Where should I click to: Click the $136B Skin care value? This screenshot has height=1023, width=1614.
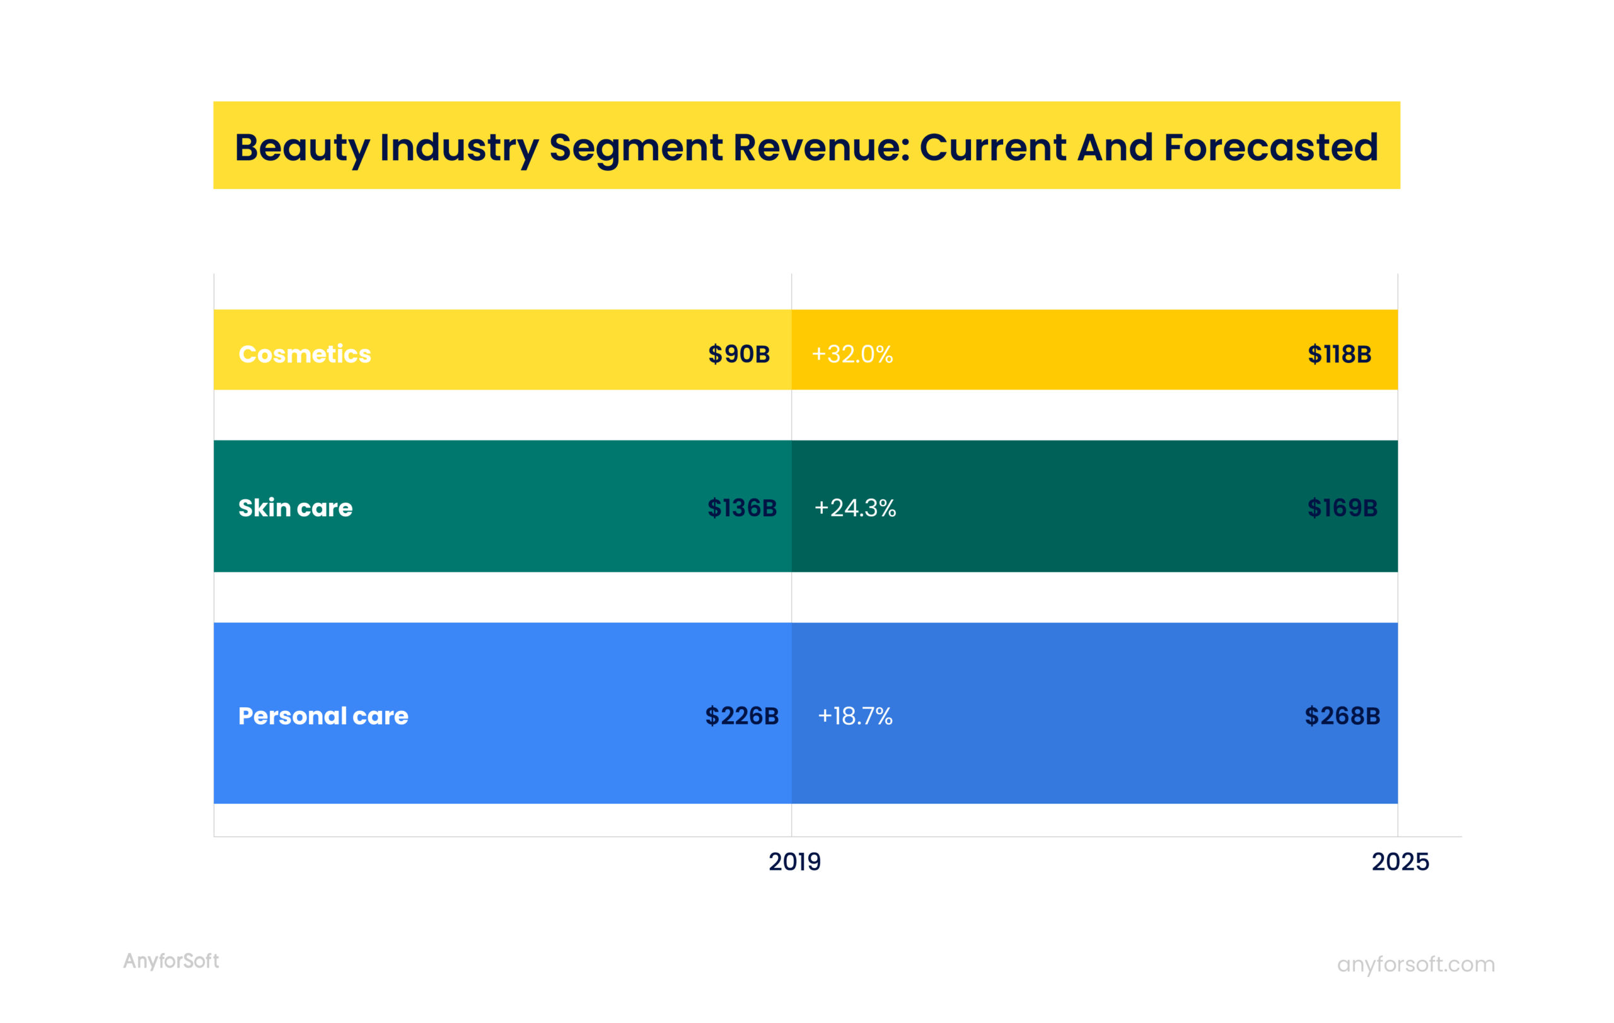(x=743, y=508)
